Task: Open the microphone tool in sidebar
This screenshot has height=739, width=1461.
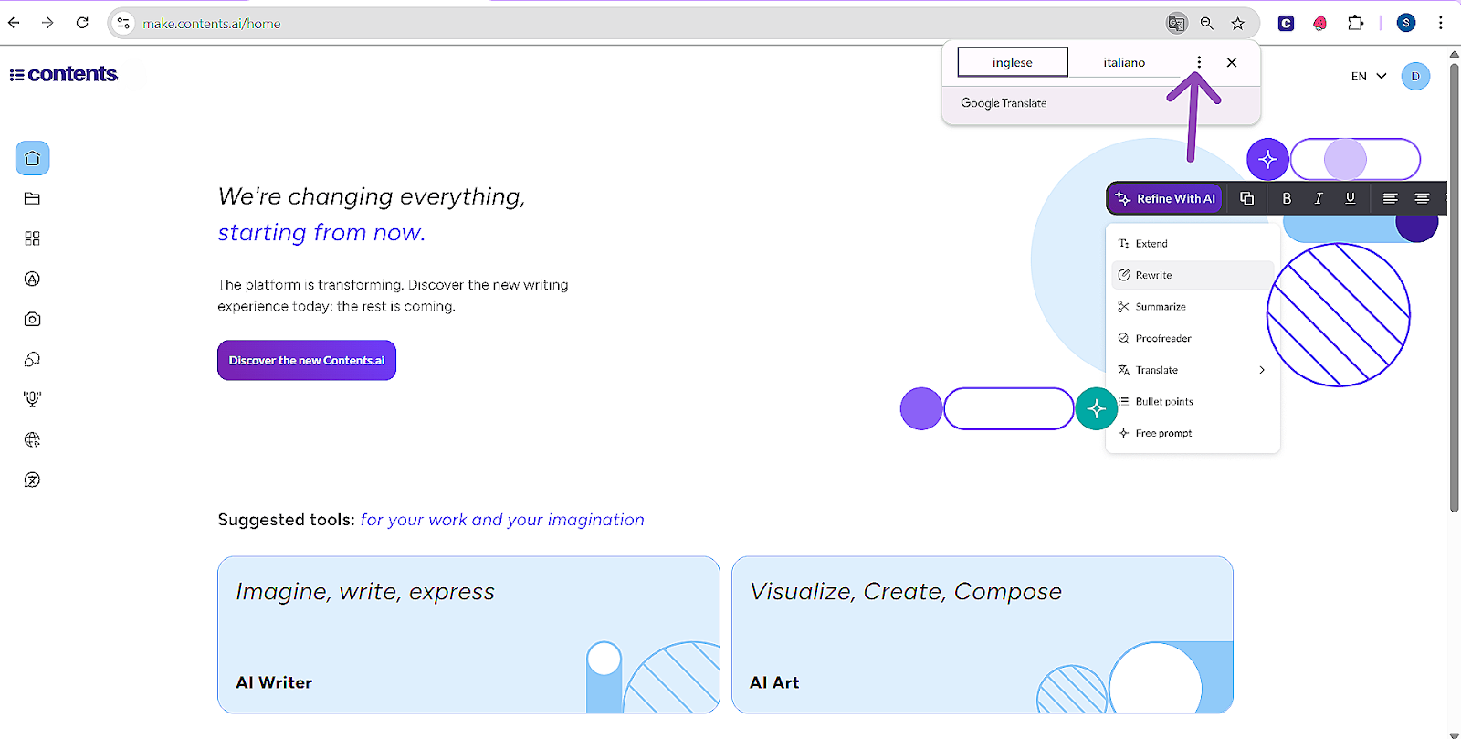Action: [x=32, y=399]
